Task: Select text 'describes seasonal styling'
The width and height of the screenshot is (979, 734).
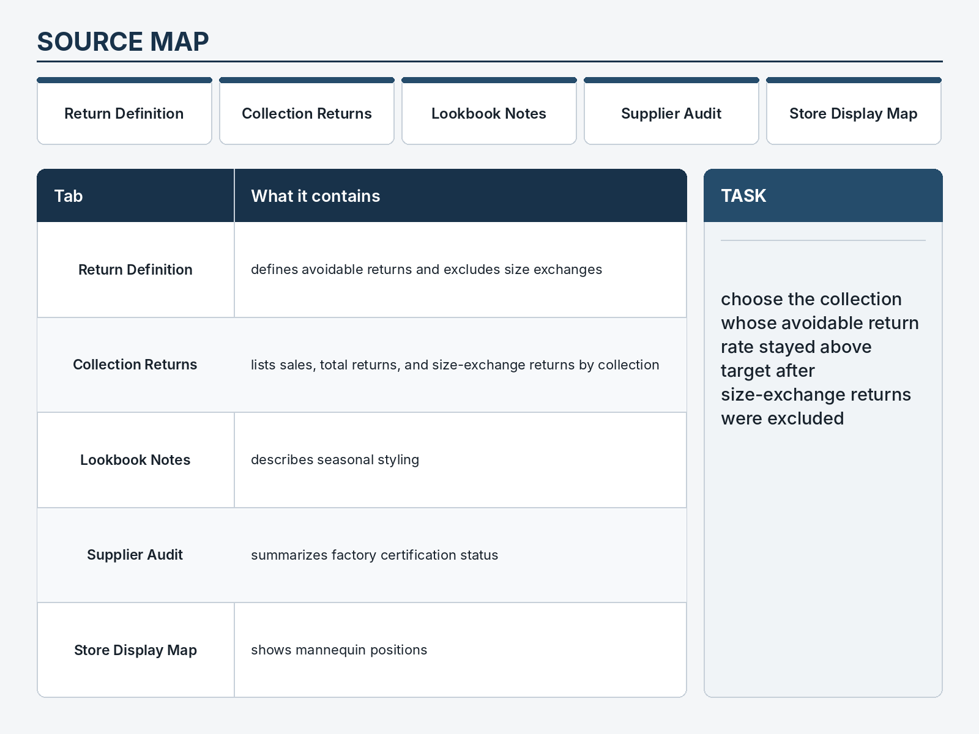Action: pyautogui.click(x=335, y=460)
